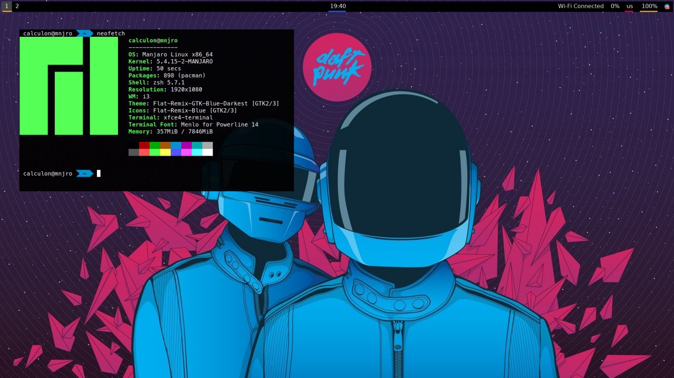Click the terminal cursor block at the prompt
This screenshot has height=378, width=674.
98,173
